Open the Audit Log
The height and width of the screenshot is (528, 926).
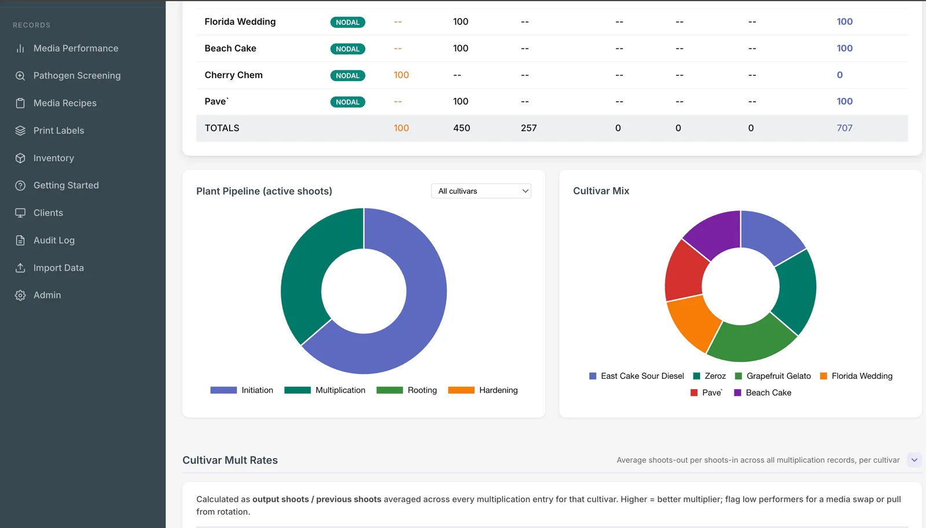coord(54,240)
